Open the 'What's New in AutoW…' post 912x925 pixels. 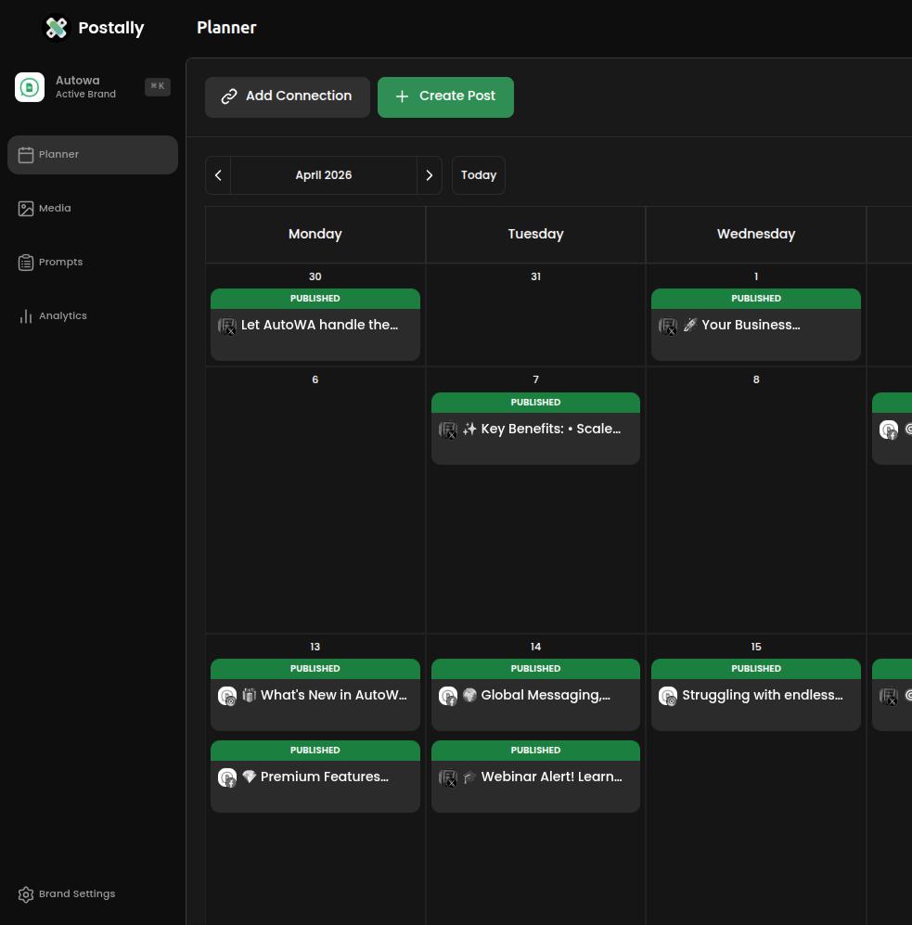[x=315, y=695]
